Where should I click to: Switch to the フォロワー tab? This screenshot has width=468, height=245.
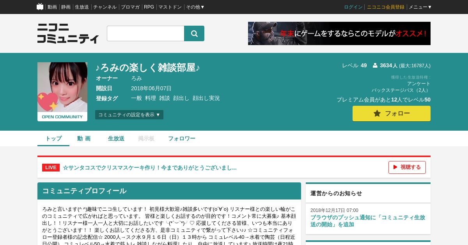tap(182, 138)
